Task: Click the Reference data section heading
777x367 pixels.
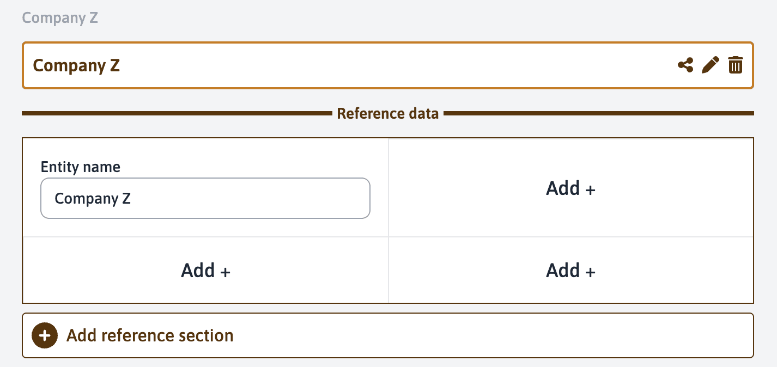Action: (x=387, y=114)
